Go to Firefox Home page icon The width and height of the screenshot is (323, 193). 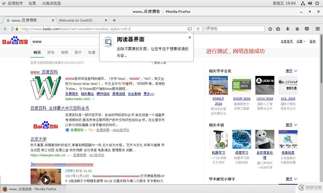[x=297, y=29]
